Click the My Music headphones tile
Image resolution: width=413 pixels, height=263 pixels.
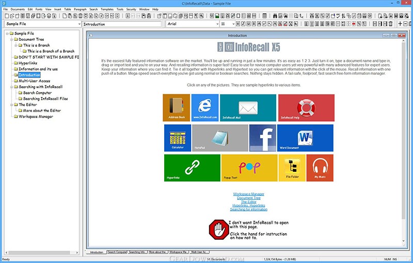(x=320, y=168)
